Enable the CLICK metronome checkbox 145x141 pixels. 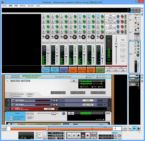(x=37, y=133)
